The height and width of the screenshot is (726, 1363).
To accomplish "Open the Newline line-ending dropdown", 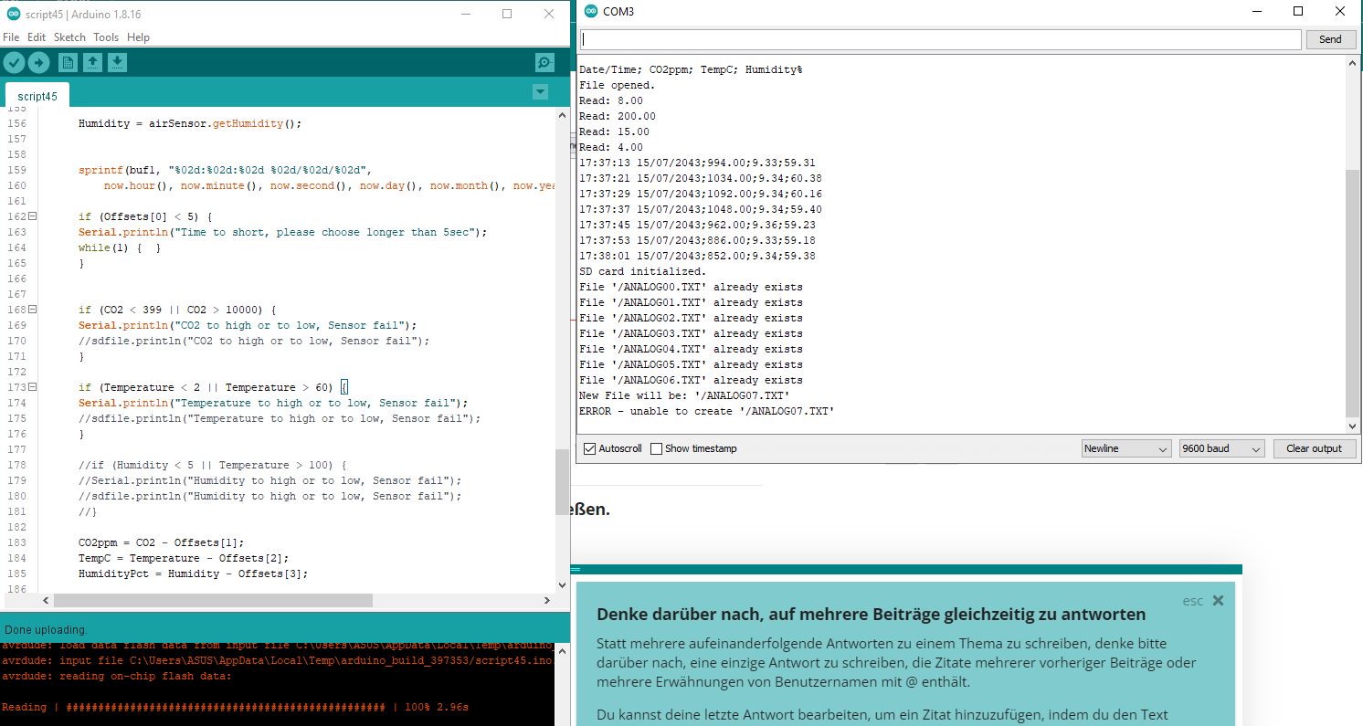I will tap(1125, 448).
